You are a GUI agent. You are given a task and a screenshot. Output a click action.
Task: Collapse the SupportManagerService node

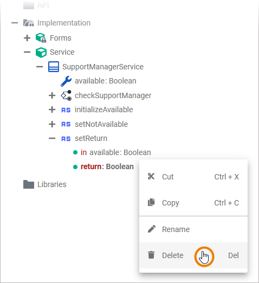(x=40, y=67)
